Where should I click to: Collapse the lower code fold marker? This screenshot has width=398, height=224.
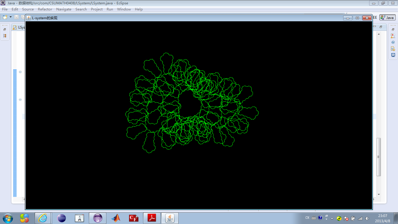click(x=20, y=99)
